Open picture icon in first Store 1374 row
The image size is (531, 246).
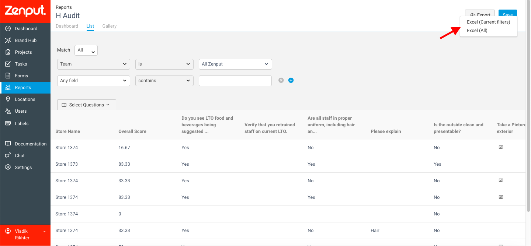(x=501, y=147)
